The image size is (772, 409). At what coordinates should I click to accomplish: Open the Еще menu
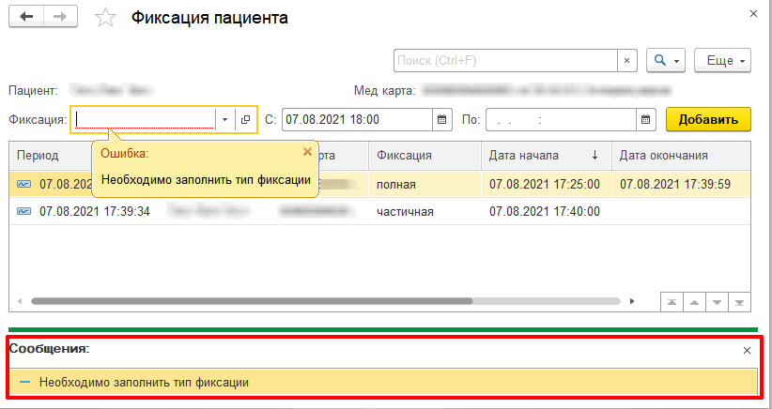click(722, 60)
